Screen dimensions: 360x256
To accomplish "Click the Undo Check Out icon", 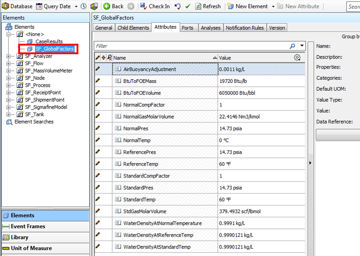I will (177, 6).
